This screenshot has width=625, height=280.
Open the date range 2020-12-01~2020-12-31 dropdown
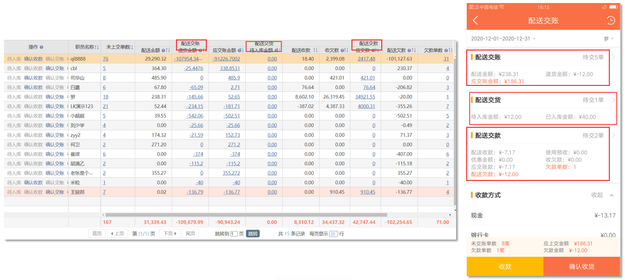(503, 39)
